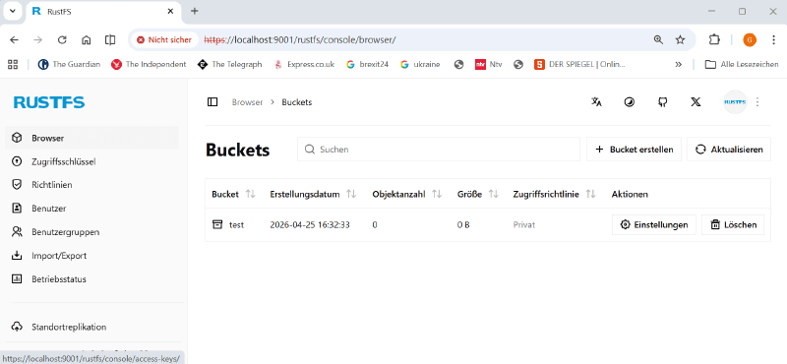This screenshot has width=787, height=364.
Task: Open the X social icon
Action: pos(696,102)
